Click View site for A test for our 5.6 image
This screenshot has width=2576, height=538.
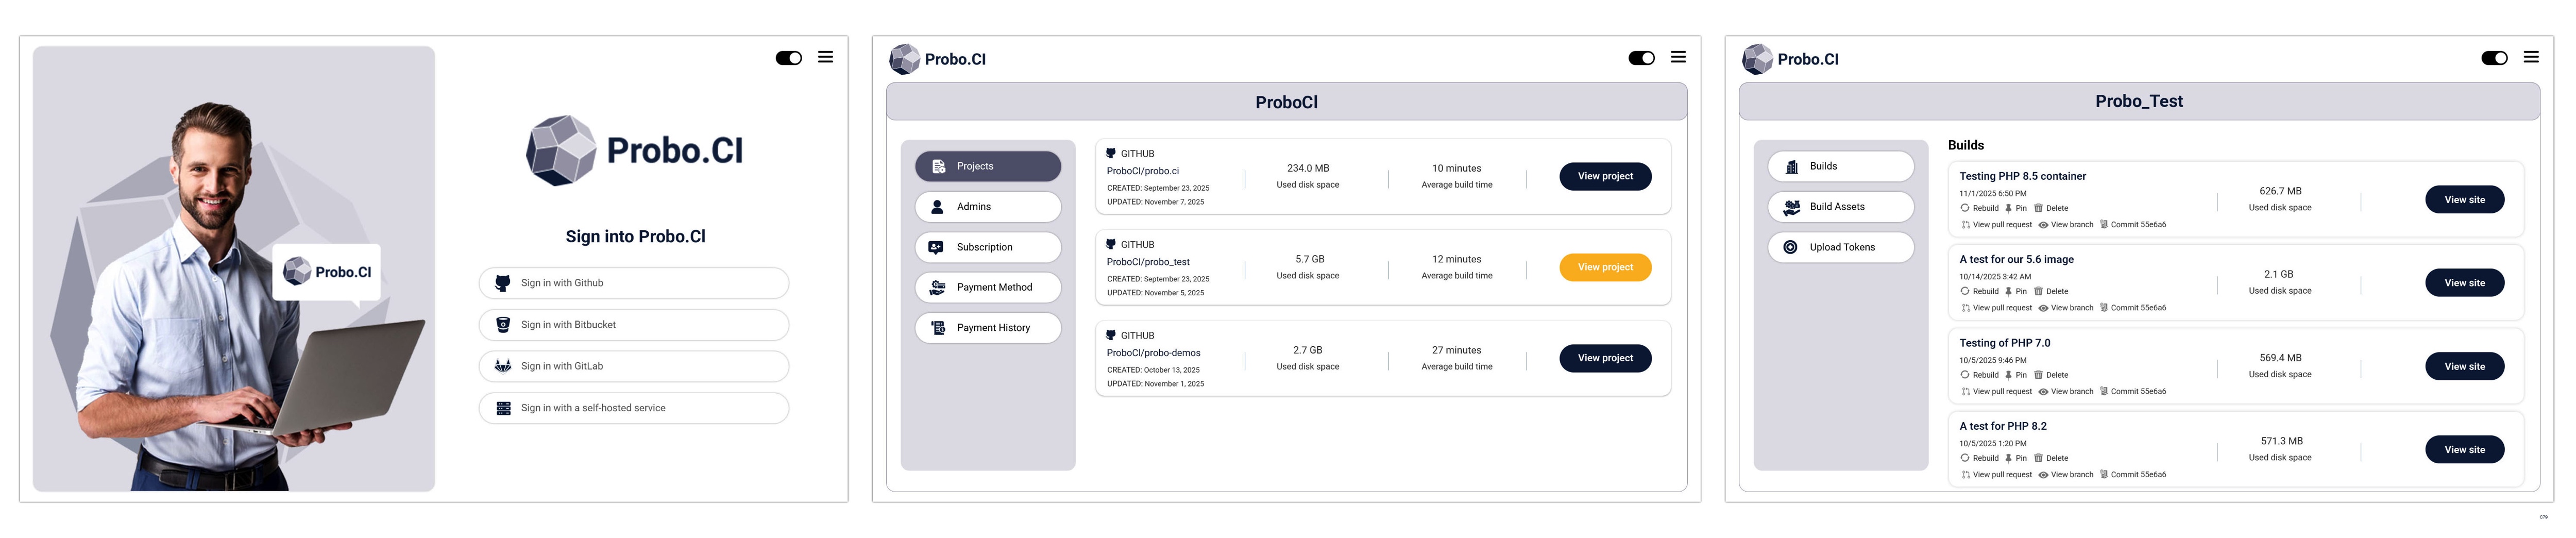tap(2464, 283)
